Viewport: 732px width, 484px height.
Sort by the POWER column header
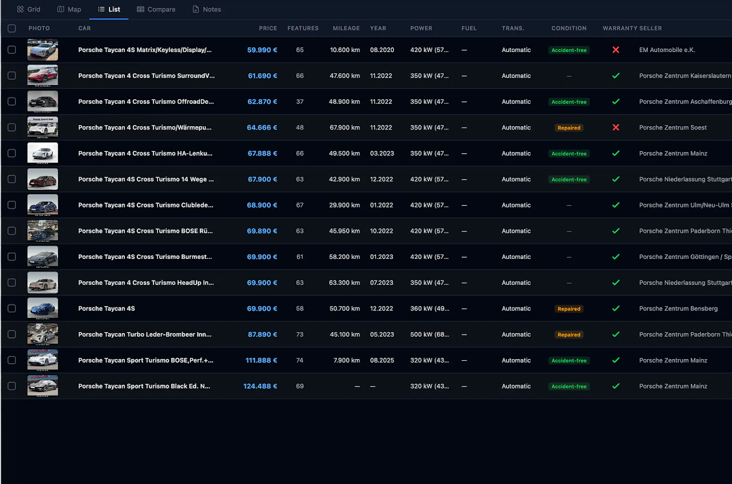coord(421,28)
